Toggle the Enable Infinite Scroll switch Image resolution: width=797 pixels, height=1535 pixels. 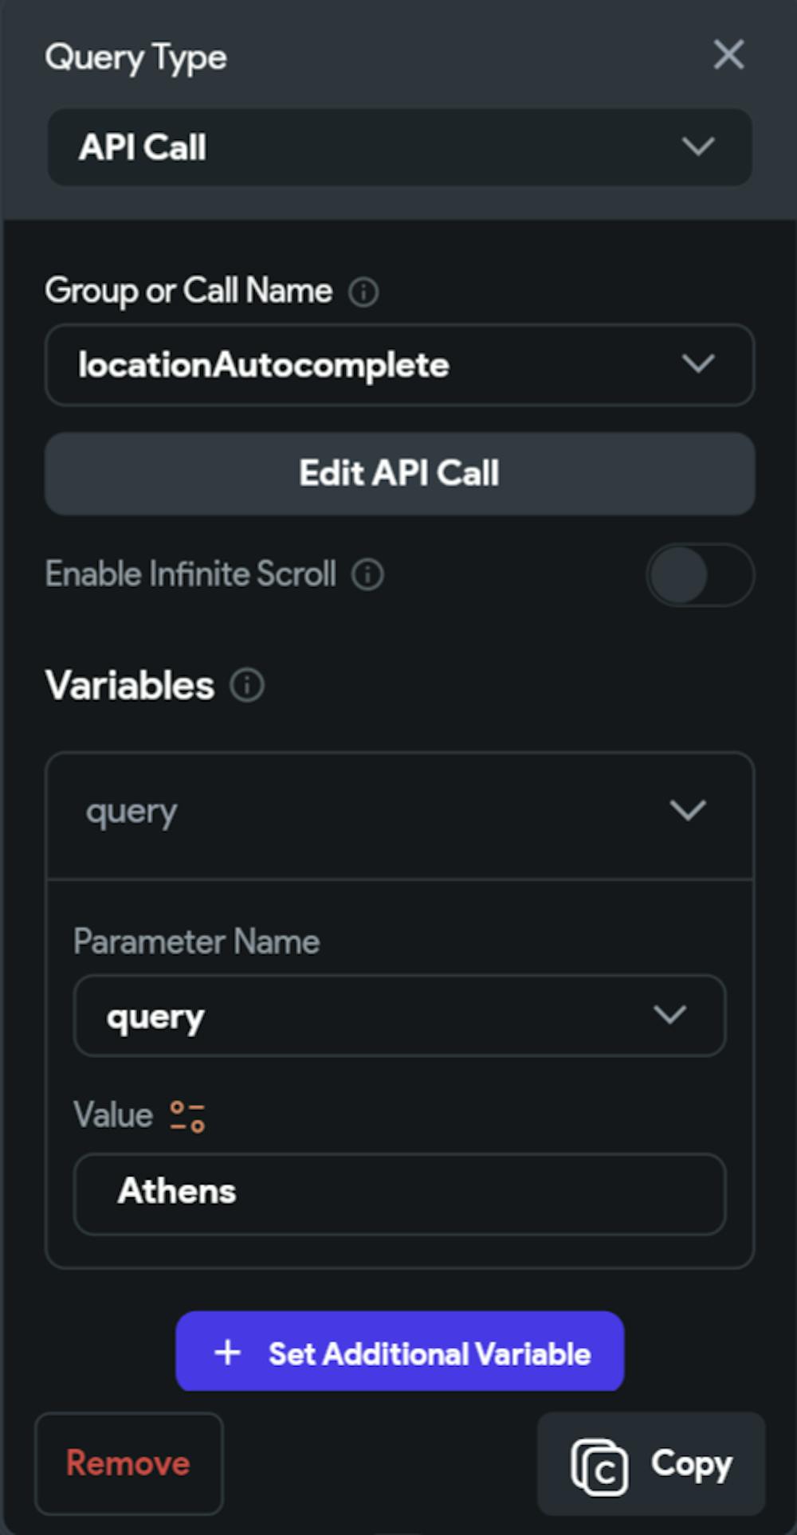coord(699,575)
